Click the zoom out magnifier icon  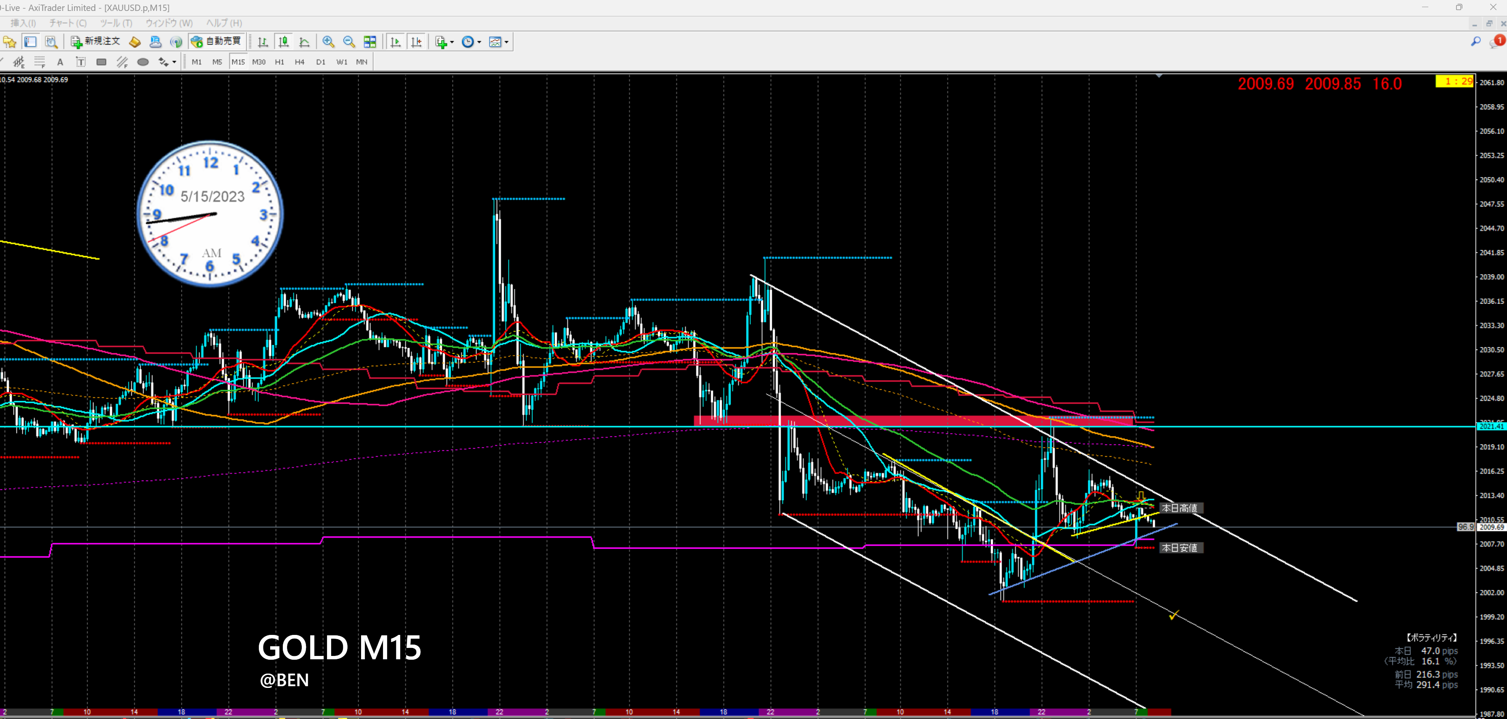point(349,42)
